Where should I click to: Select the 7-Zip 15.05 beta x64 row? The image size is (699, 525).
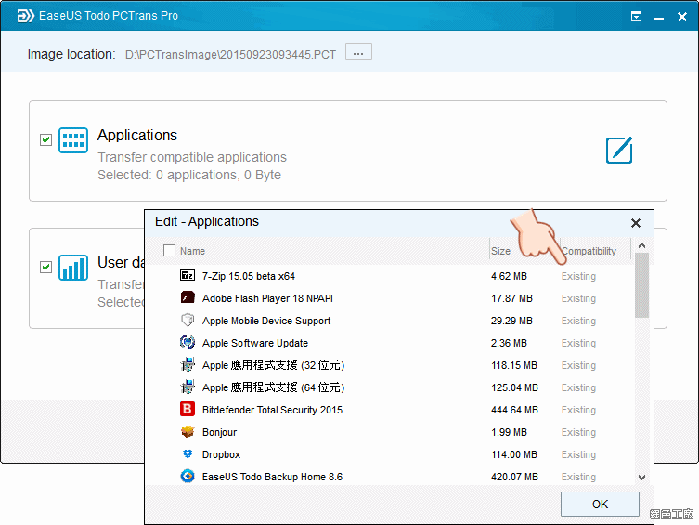390,276
